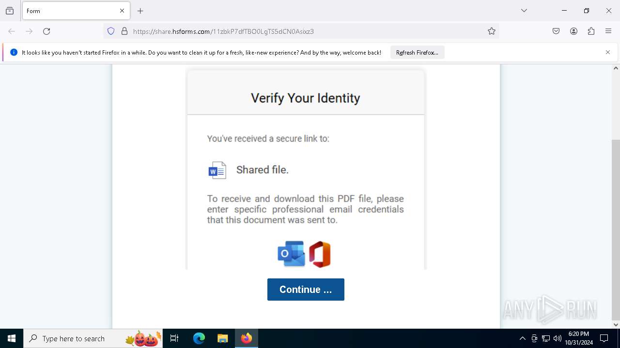Go back to the previous page
The image size is (620, 348).
(12, 31)
